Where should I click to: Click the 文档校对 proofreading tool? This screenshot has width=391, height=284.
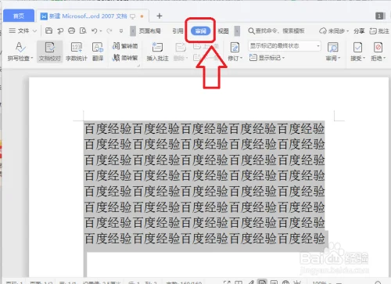click(x=49, y=52)
